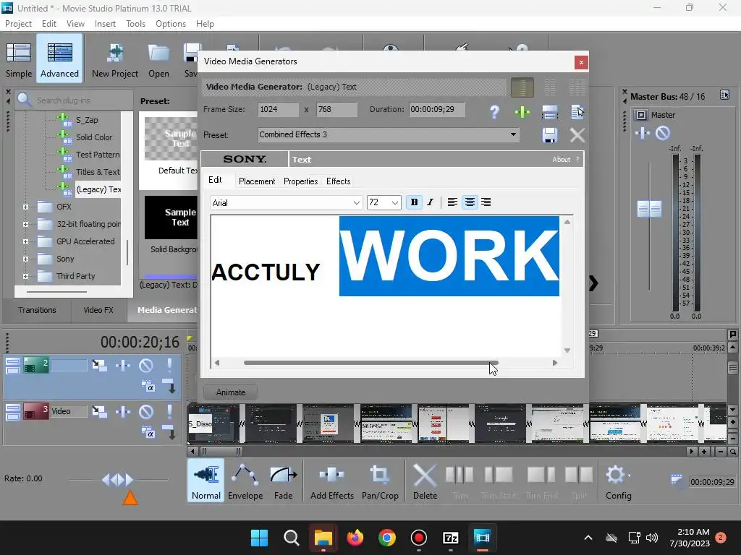Image resolution: width=741 pixels, height=555 pixels.
Task: Open the Project menu
Action: (18, 24)
